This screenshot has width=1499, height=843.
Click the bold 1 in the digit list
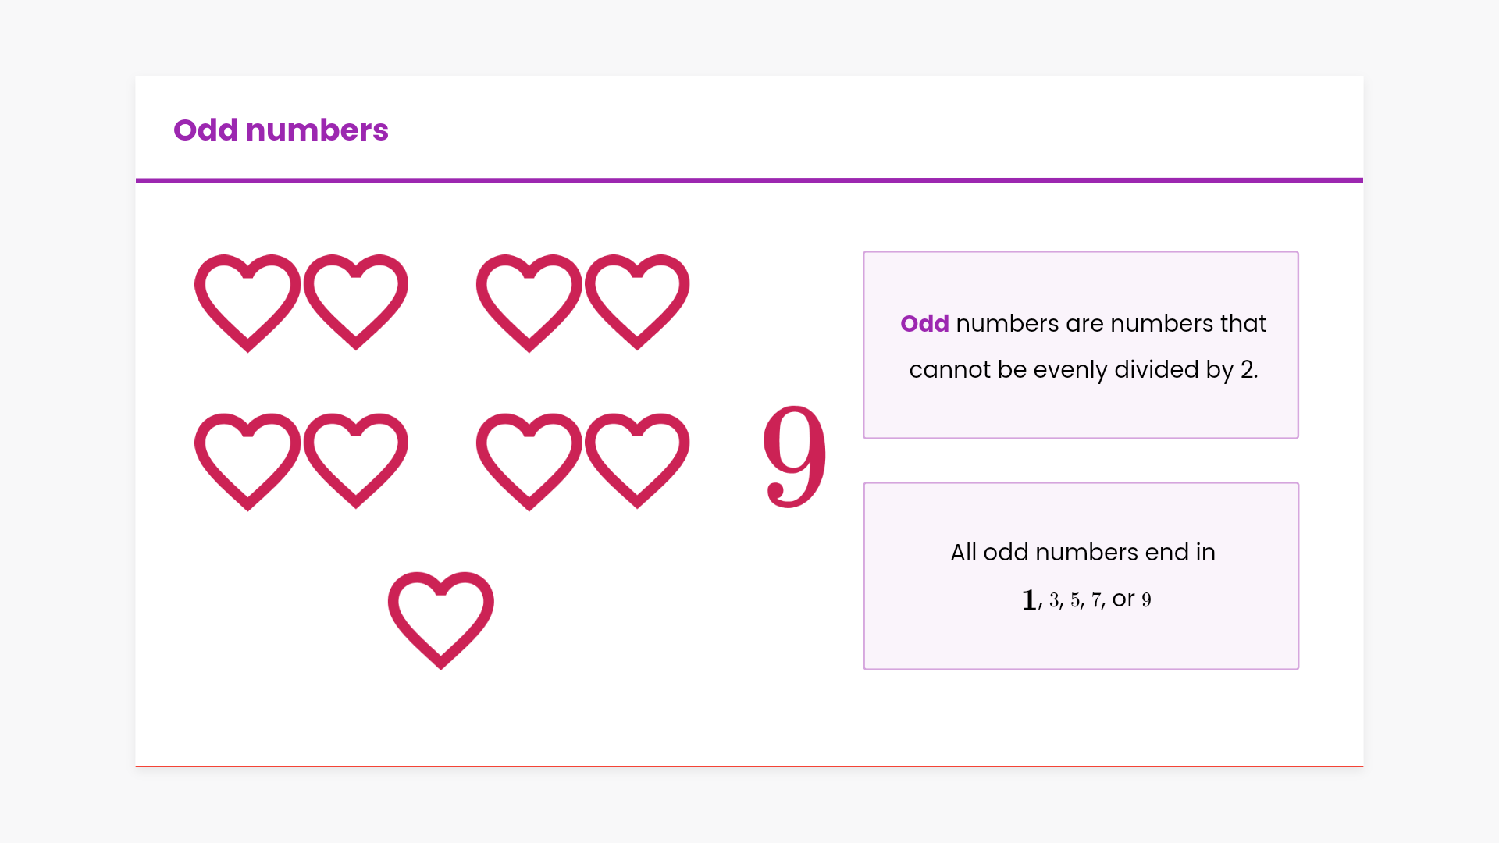[1029, 600]
